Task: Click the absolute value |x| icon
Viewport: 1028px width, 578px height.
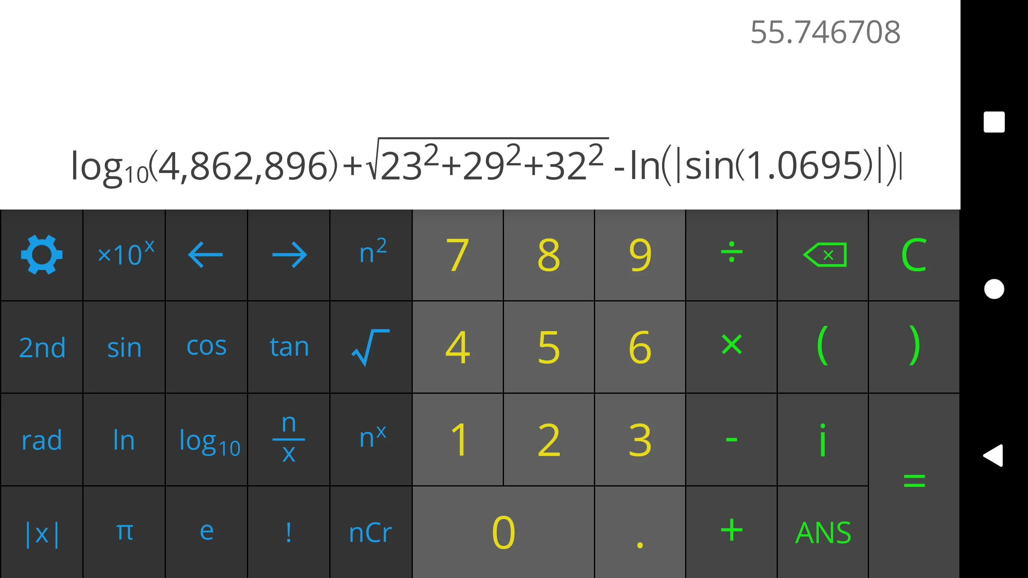Action: point(42,531)
